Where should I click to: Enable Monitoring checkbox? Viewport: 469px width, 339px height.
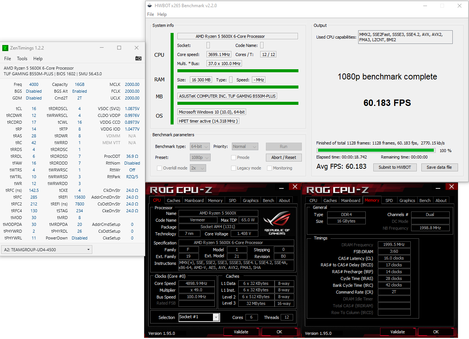(270, 168)
